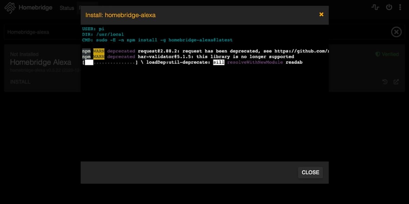Click the Homebridge brand name text

click(x=35, y=7)
